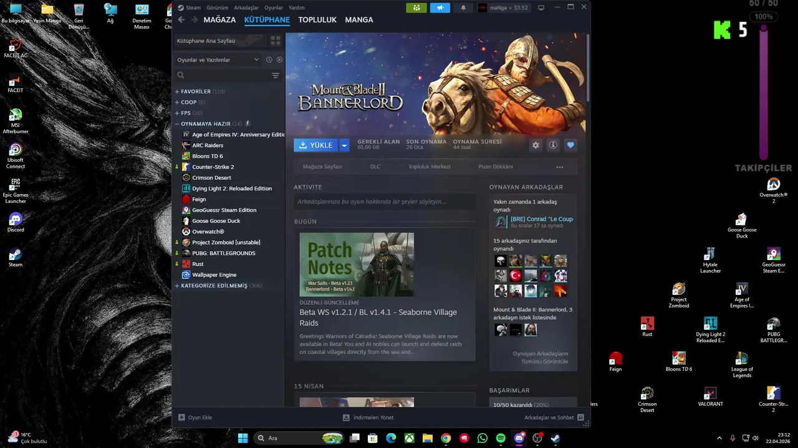798x448 pixels.
Task: Click the YÜKLE install button
Action: pos(316,145)
